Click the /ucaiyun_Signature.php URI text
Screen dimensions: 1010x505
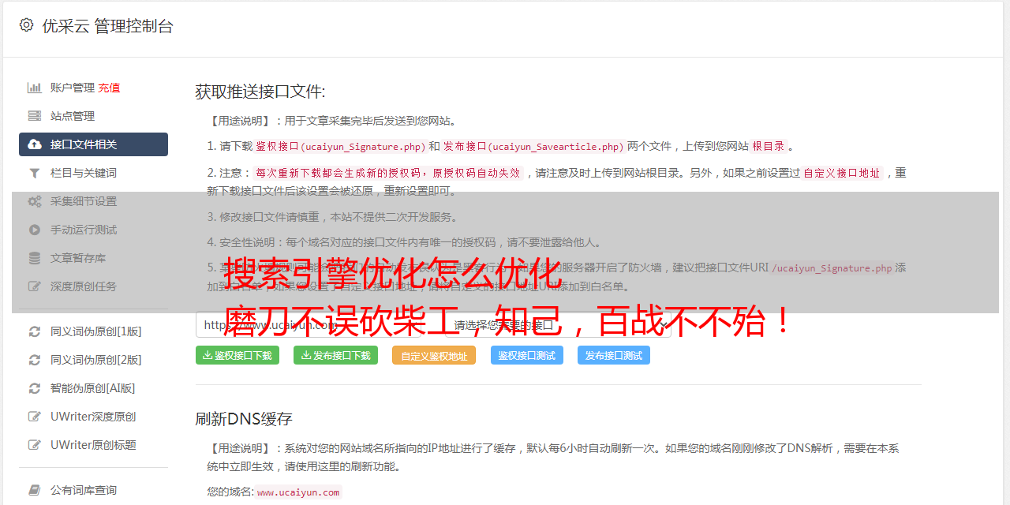pos(832,268)
